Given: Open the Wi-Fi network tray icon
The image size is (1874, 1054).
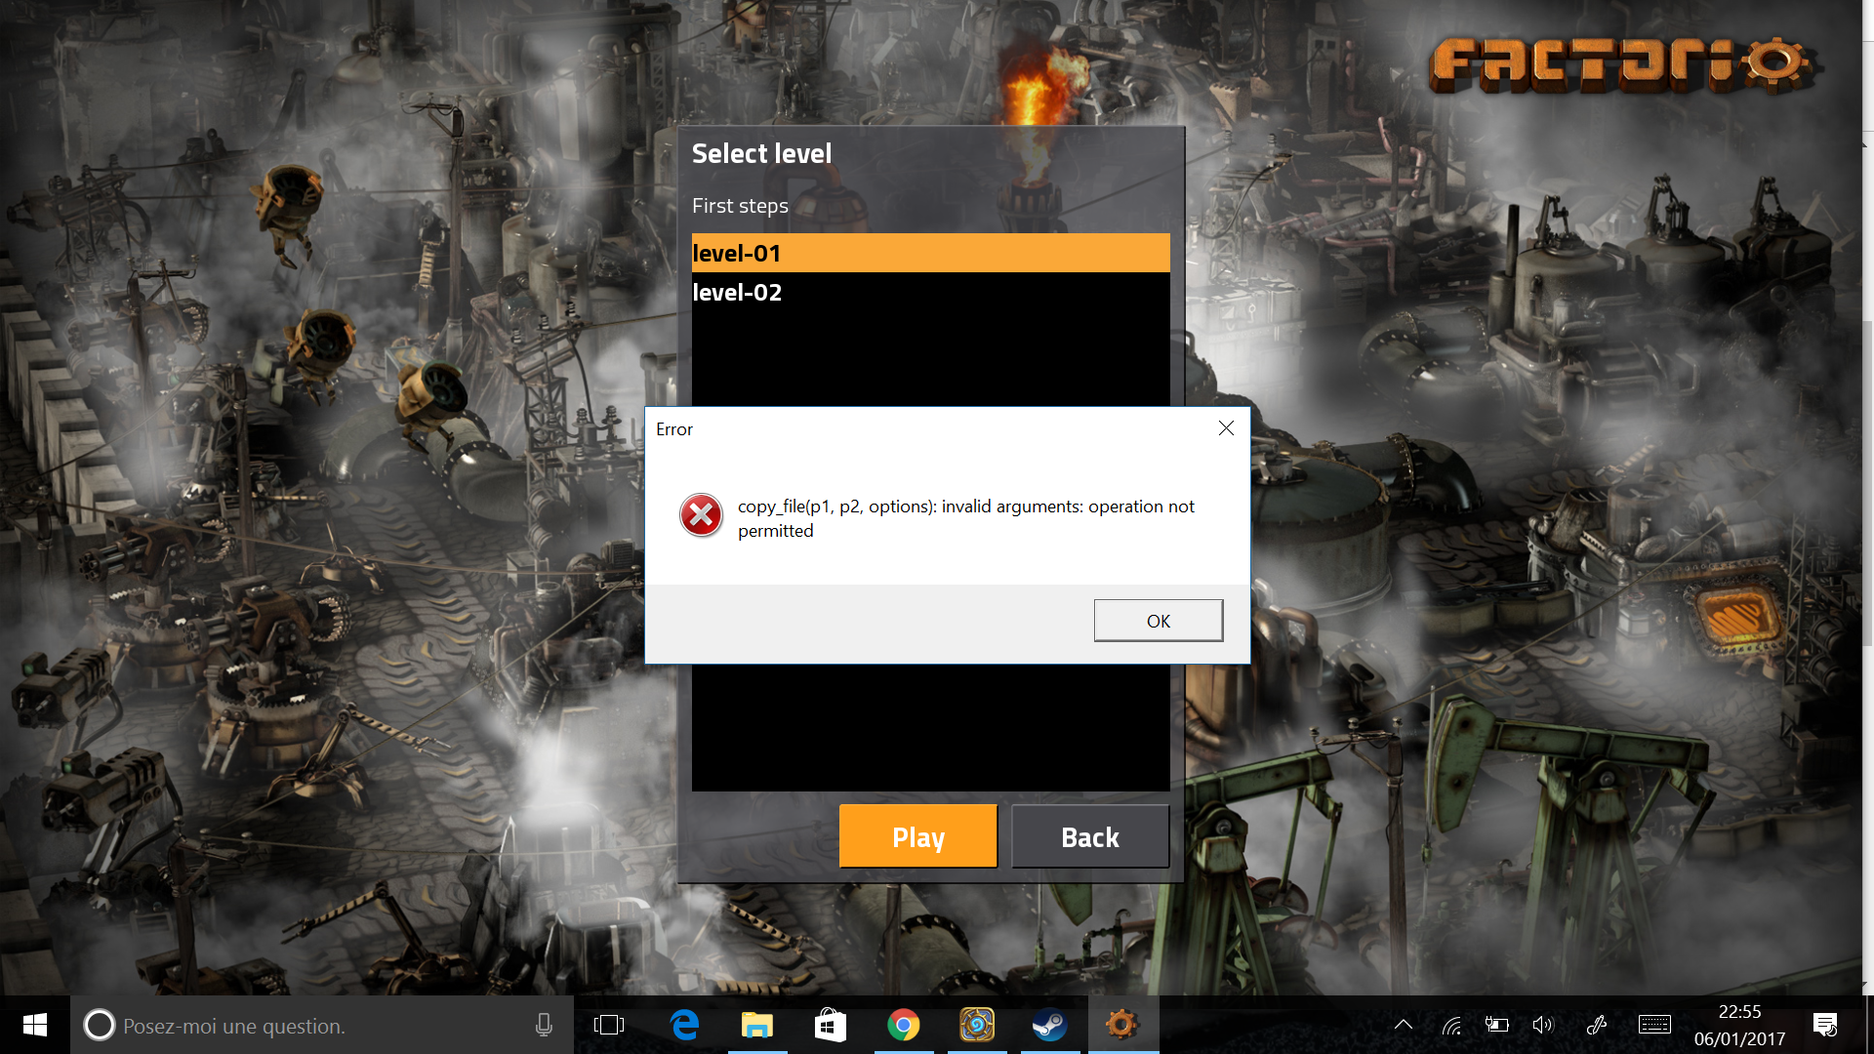Looking at the screenshot, I should point(1451,1025).
